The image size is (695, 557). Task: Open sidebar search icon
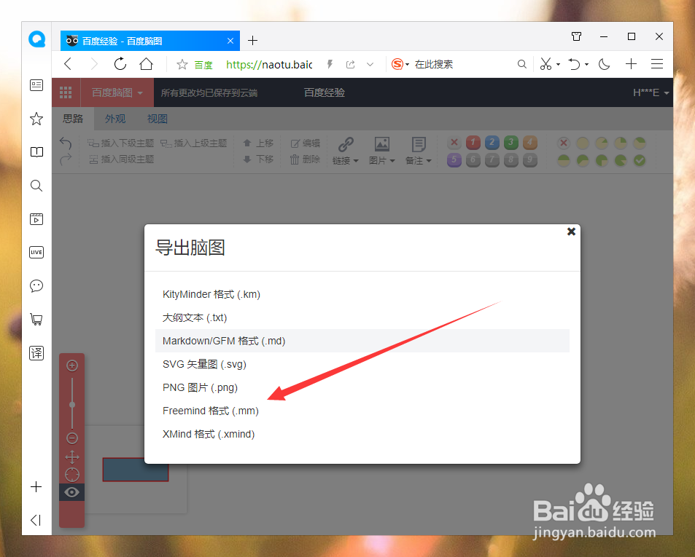[x=36, y=186]
